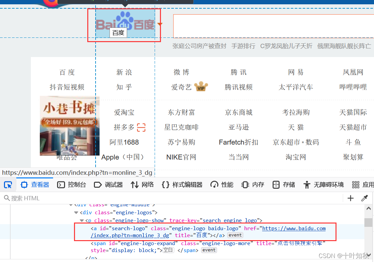Click the eyedropper color sampler icon

point(364,198)
